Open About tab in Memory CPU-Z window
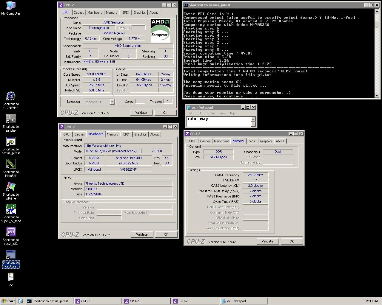This screenshot has width=382, height=305. pos(280,141)
